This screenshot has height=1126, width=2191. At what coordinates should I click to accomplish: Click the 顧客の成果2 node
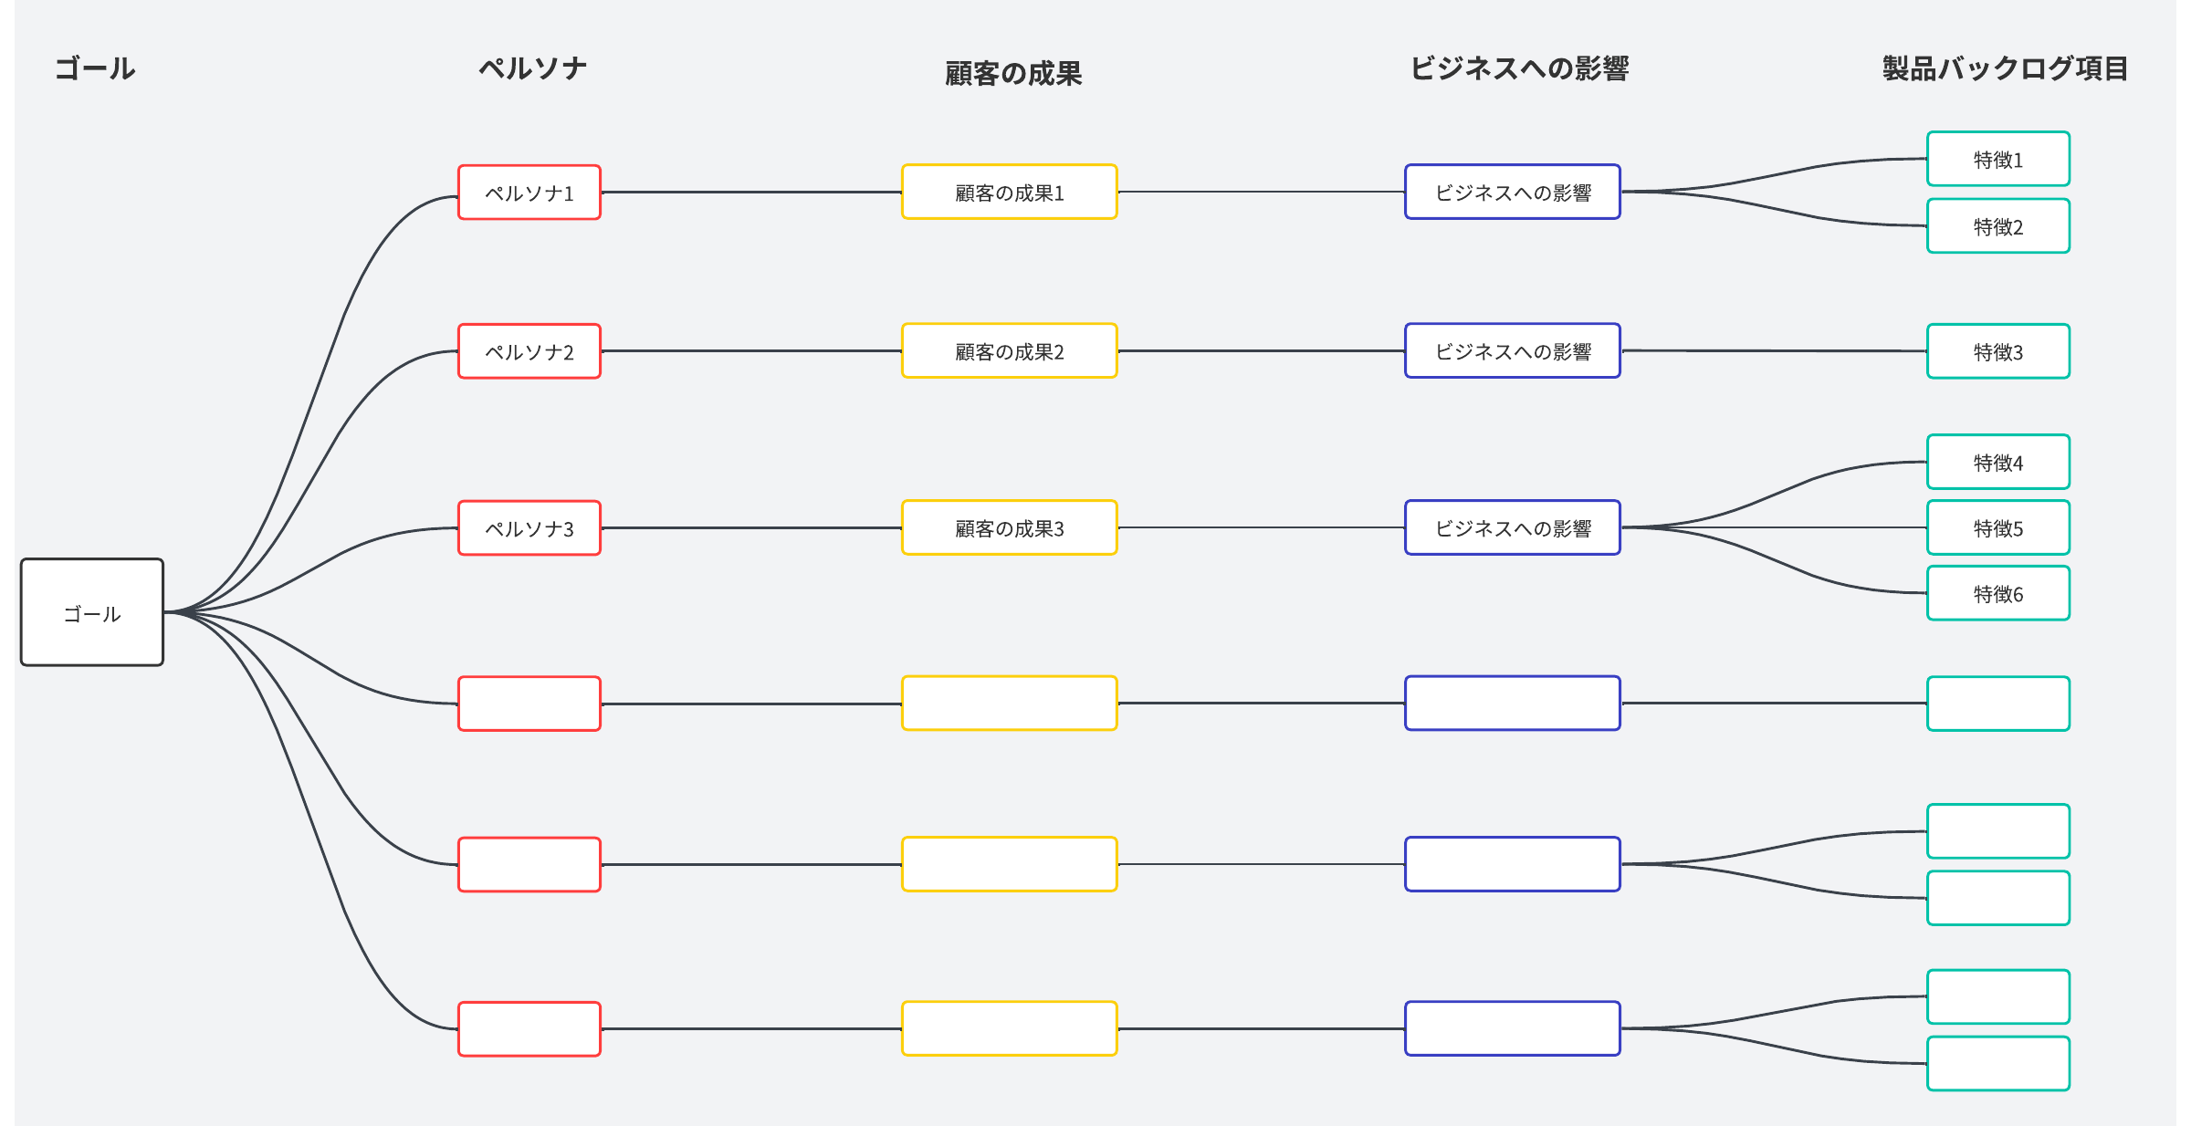[1010, 351]
